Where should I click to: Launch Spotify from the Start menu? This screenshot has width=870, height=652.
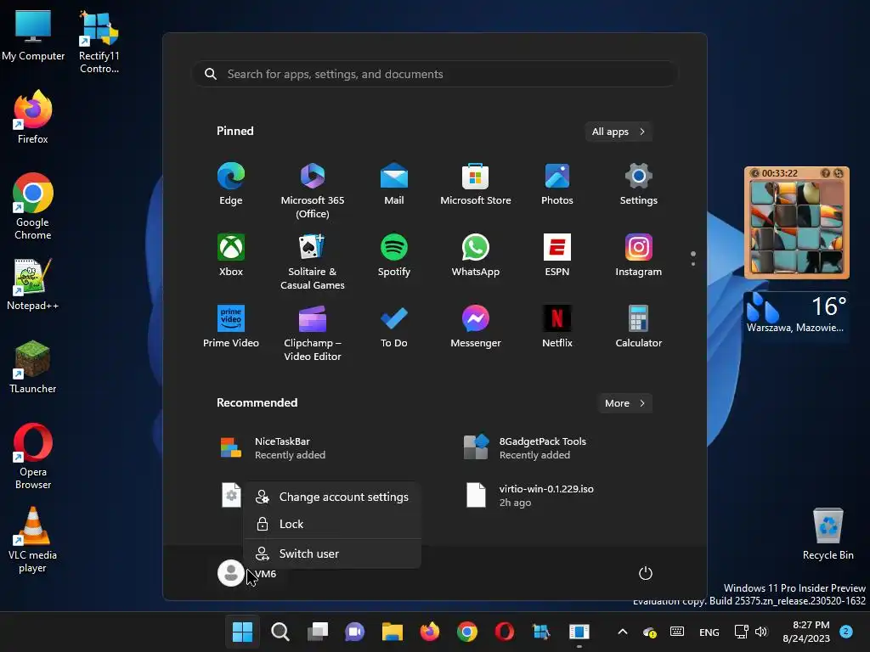coord(394,256)
